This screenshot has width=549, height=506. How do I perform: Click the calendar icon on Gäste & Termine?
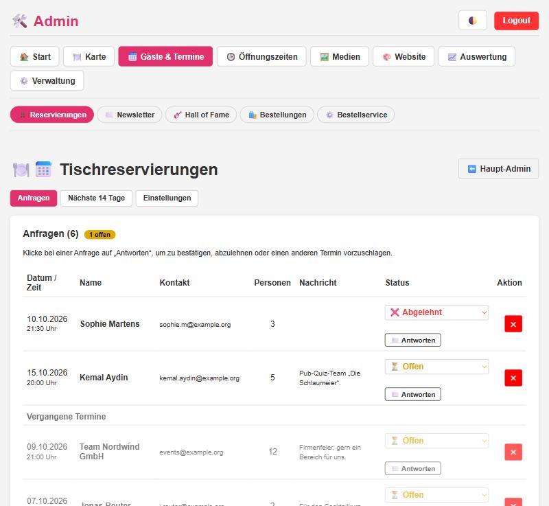132,57
